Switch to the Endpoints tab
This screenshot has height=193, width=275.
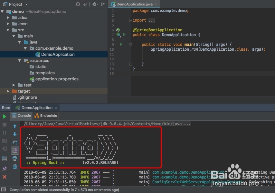[46, 116]
